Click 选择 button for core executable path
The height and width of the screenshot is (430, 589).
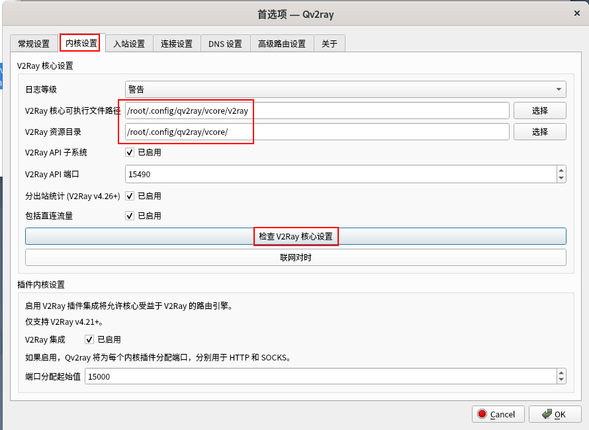pyautogui.click(x=540, y=110)
